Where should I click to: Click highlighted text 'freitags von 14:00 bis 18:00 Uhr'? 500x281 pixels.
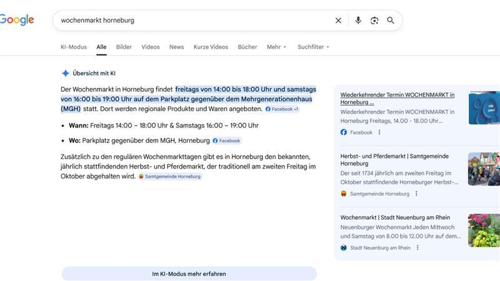tap(224, 89)
